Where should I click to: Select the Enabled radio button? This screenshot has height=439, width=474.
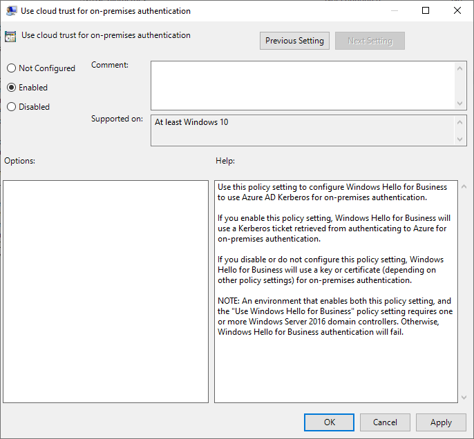pos(11,88)
